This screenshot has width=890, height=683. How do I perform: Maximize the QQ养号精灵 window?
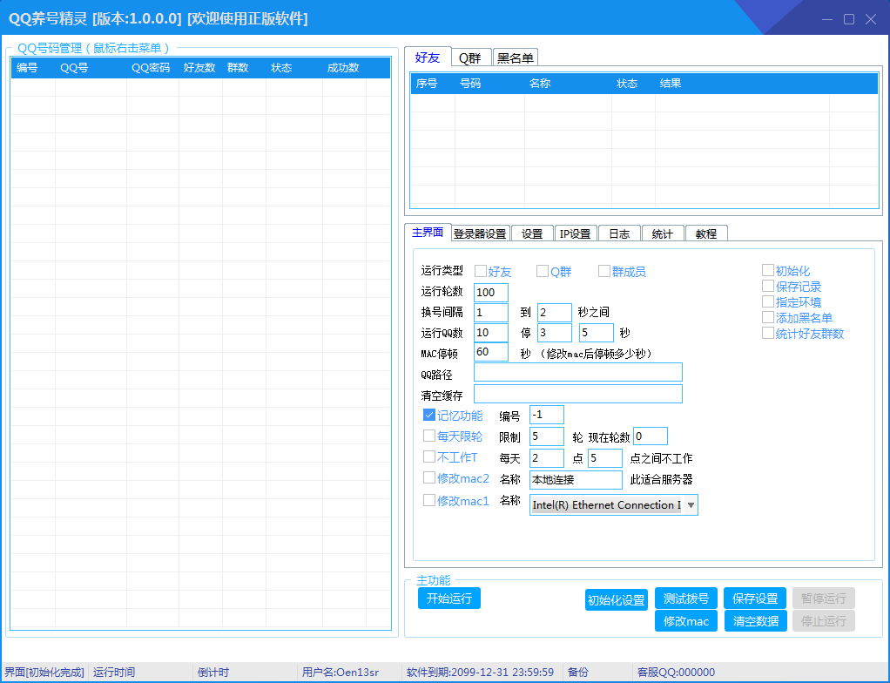coord(849,19)
